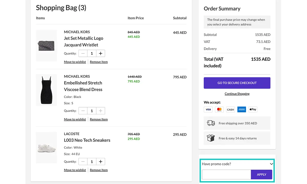
Task: Click the returns box icon
Action: (x=211, y=138)
